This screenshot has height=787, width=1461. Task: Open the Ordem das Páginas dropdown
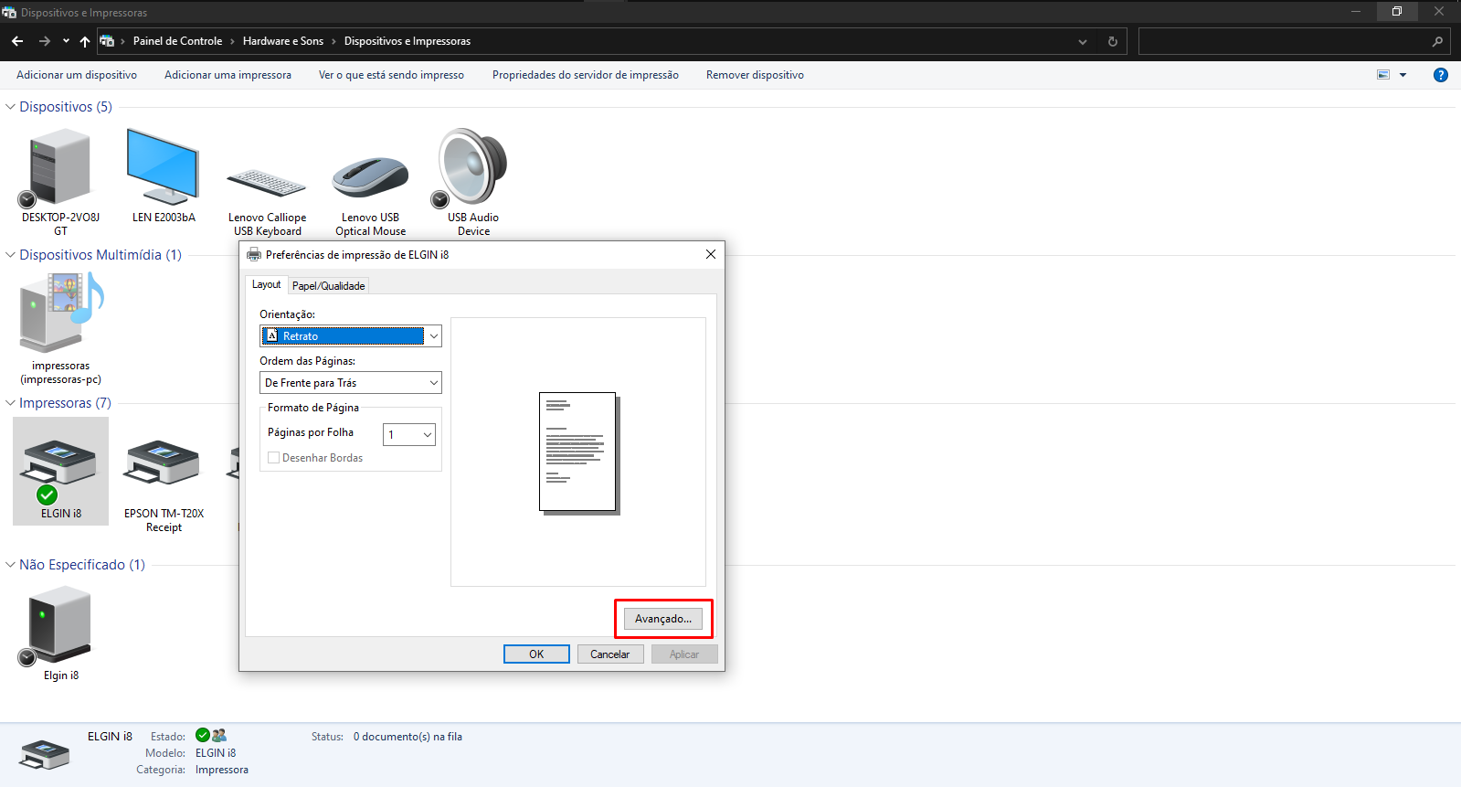click(350, 383)
